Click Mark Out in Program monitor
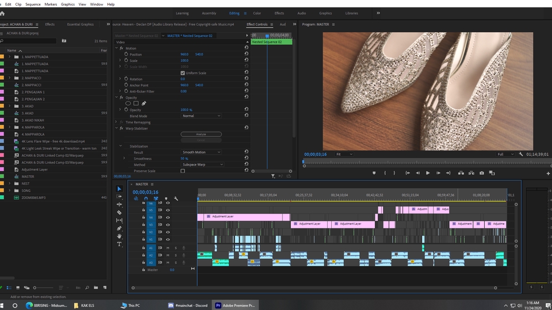 point(394,173)
